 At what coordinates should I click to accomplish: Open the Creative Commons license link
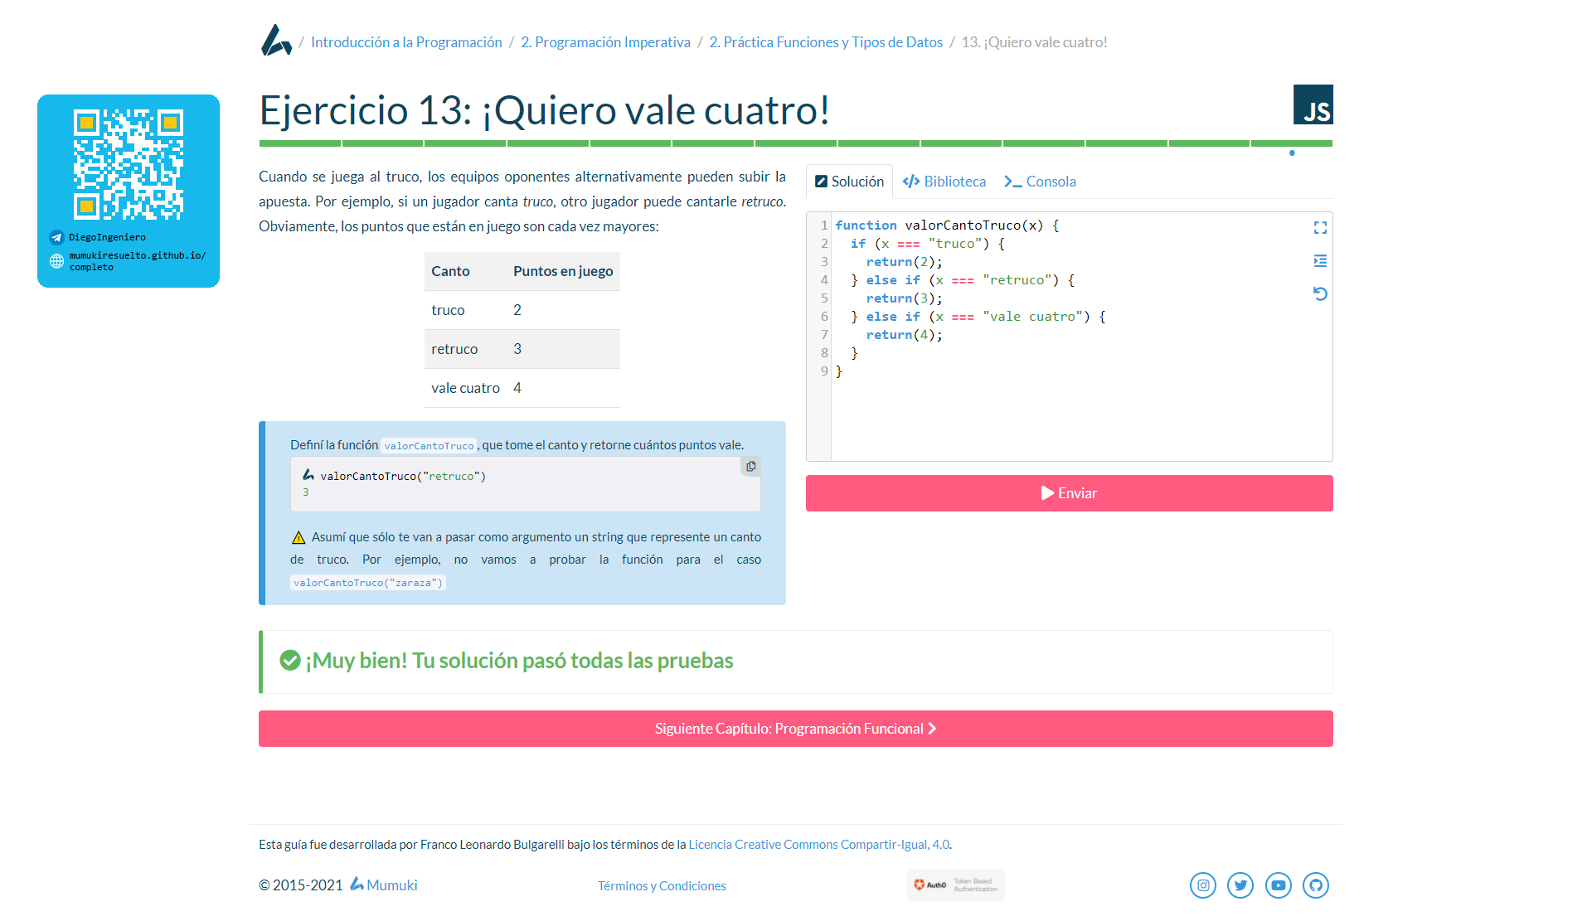[x=818, y=845]
